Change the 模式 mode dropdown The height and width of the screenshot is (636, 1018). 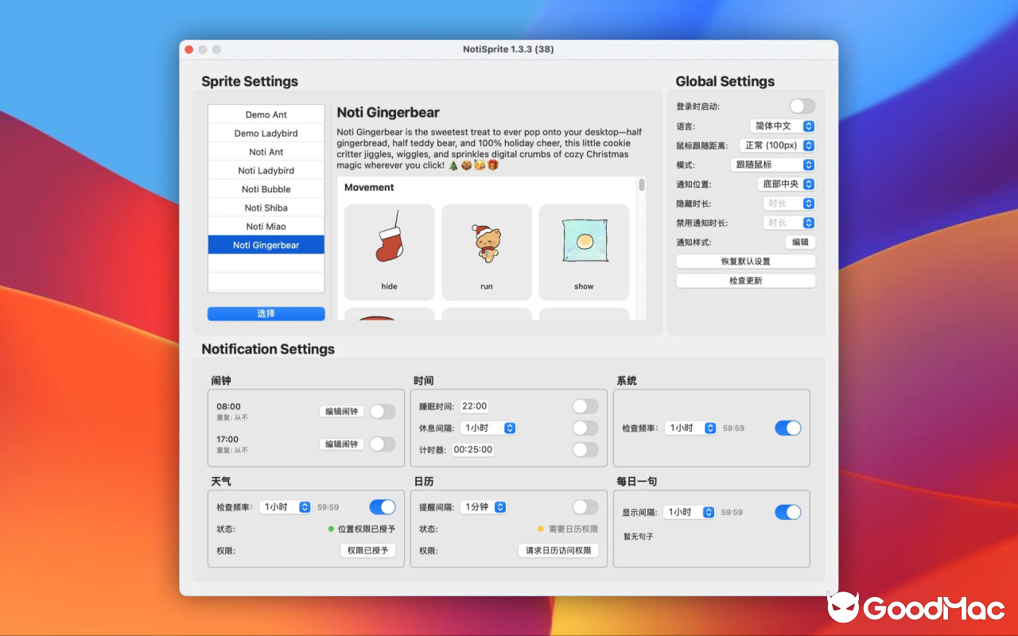pos(772,165)
